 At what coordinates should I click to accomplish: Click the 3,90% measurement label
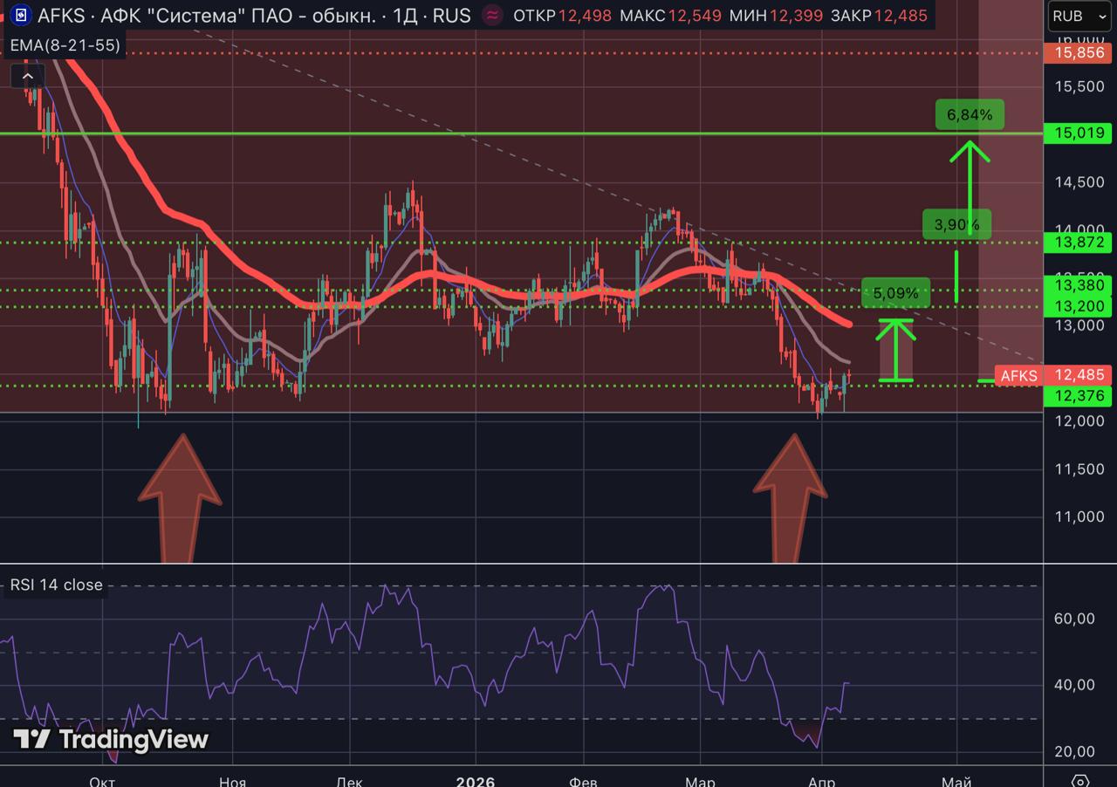click(956, 225)
